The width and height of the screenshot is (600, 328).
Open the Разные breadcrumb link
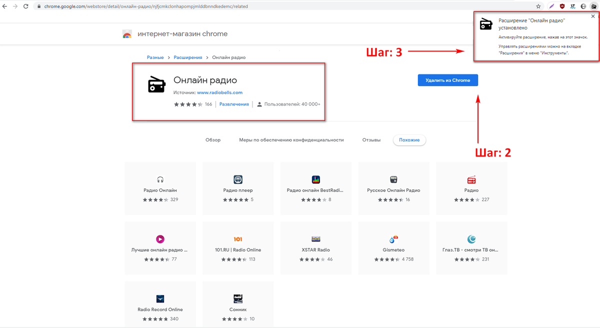[155, 57]
